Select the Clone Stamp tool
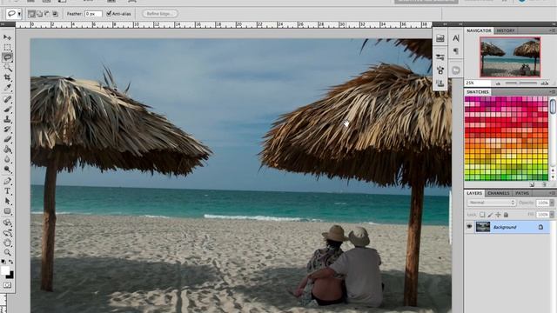557x313 pixels. [7, 119]
